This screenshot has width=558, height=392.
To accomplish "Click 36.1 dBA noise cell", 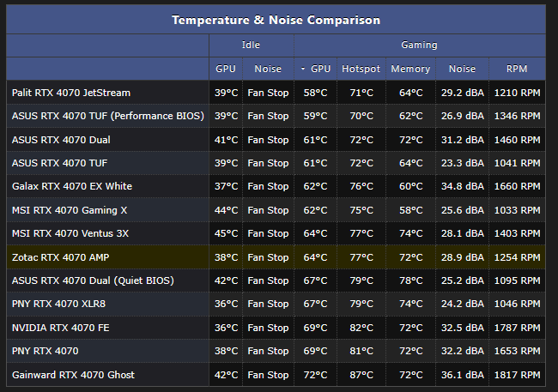I will (x=463, y=375).
